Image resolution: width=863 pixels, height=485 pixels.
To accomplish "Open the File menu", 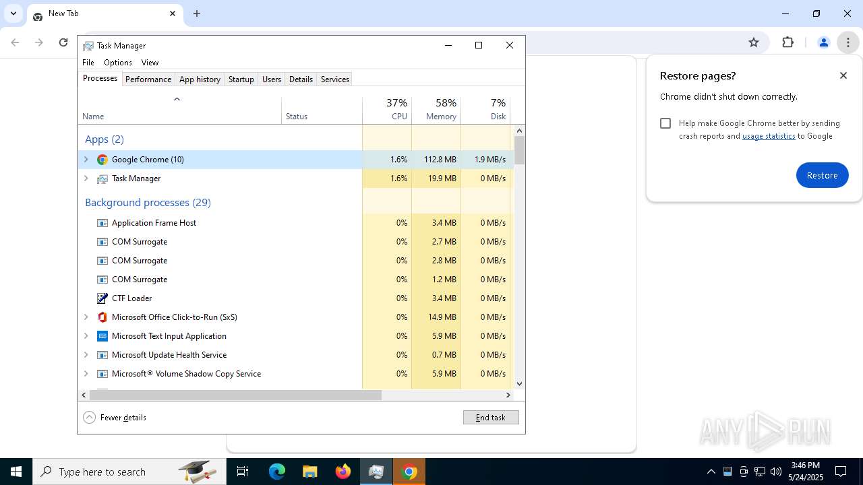I will pos(88,63).
